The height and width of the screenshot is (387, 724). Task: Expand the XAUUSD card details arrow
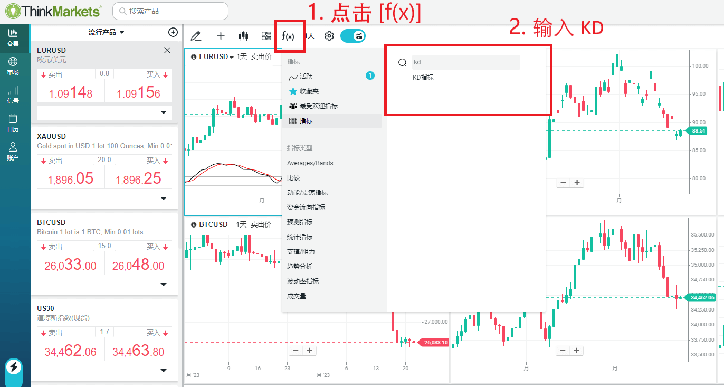coord(164,199)
